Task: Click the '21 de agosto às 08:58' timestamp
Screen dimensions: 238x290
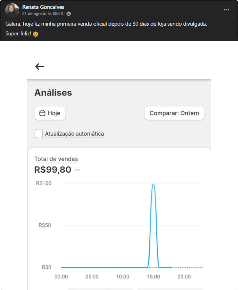Action: pyautogui.click(x=42, y=14)
